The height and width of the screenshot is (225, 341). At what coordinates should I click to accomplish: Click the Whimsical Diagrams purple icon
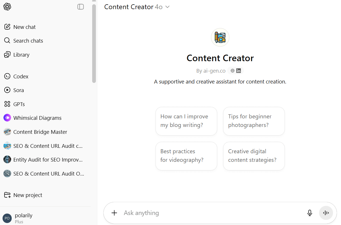coord(7,118)
